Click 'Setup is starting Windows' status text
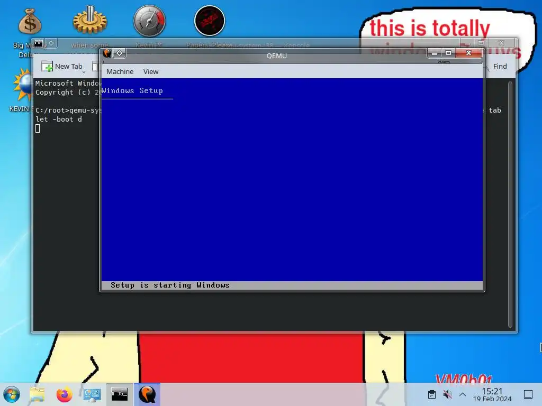 coord(170,285)
